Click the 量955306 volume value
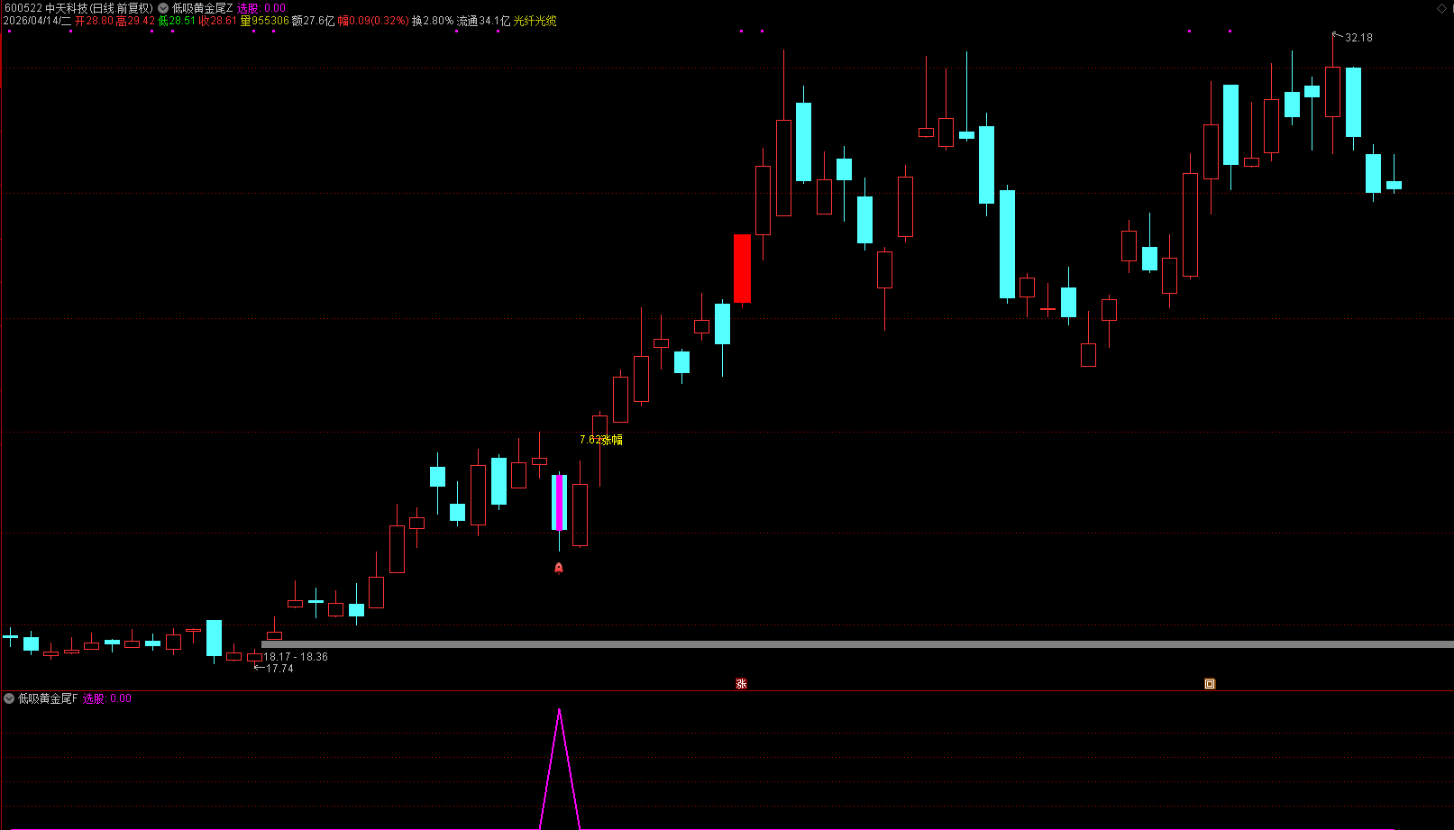This screenshot has width=1454, height=830. click(x=265, y=21)
